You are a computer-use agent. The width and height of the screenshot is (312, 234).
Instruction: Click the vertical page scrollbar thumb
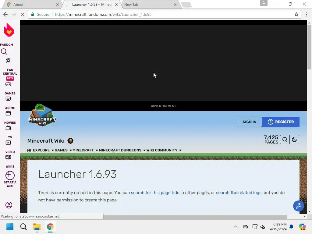tap(309, 47)
